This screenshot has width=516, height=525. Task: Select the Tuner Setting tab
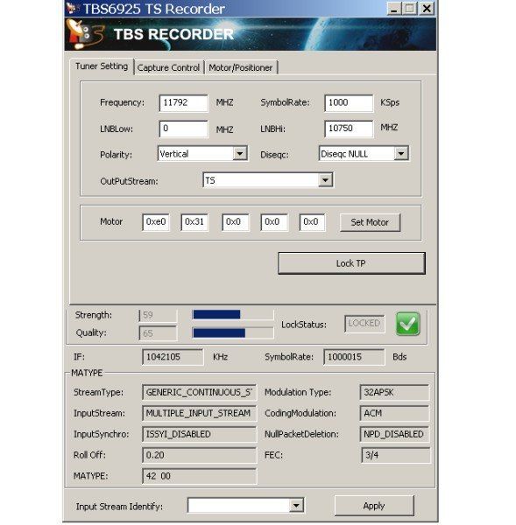point(102,66)
